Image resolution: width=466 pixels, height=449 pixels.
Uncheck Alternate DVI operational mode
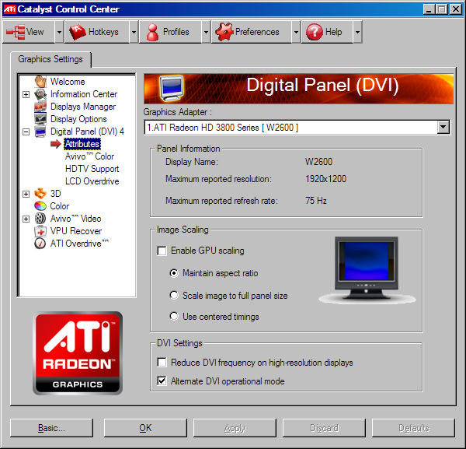tap(162, 381)
